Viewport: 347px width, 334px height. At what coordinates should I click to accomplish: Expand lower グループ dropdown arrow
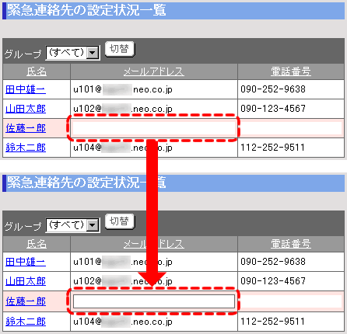(93, 225)
